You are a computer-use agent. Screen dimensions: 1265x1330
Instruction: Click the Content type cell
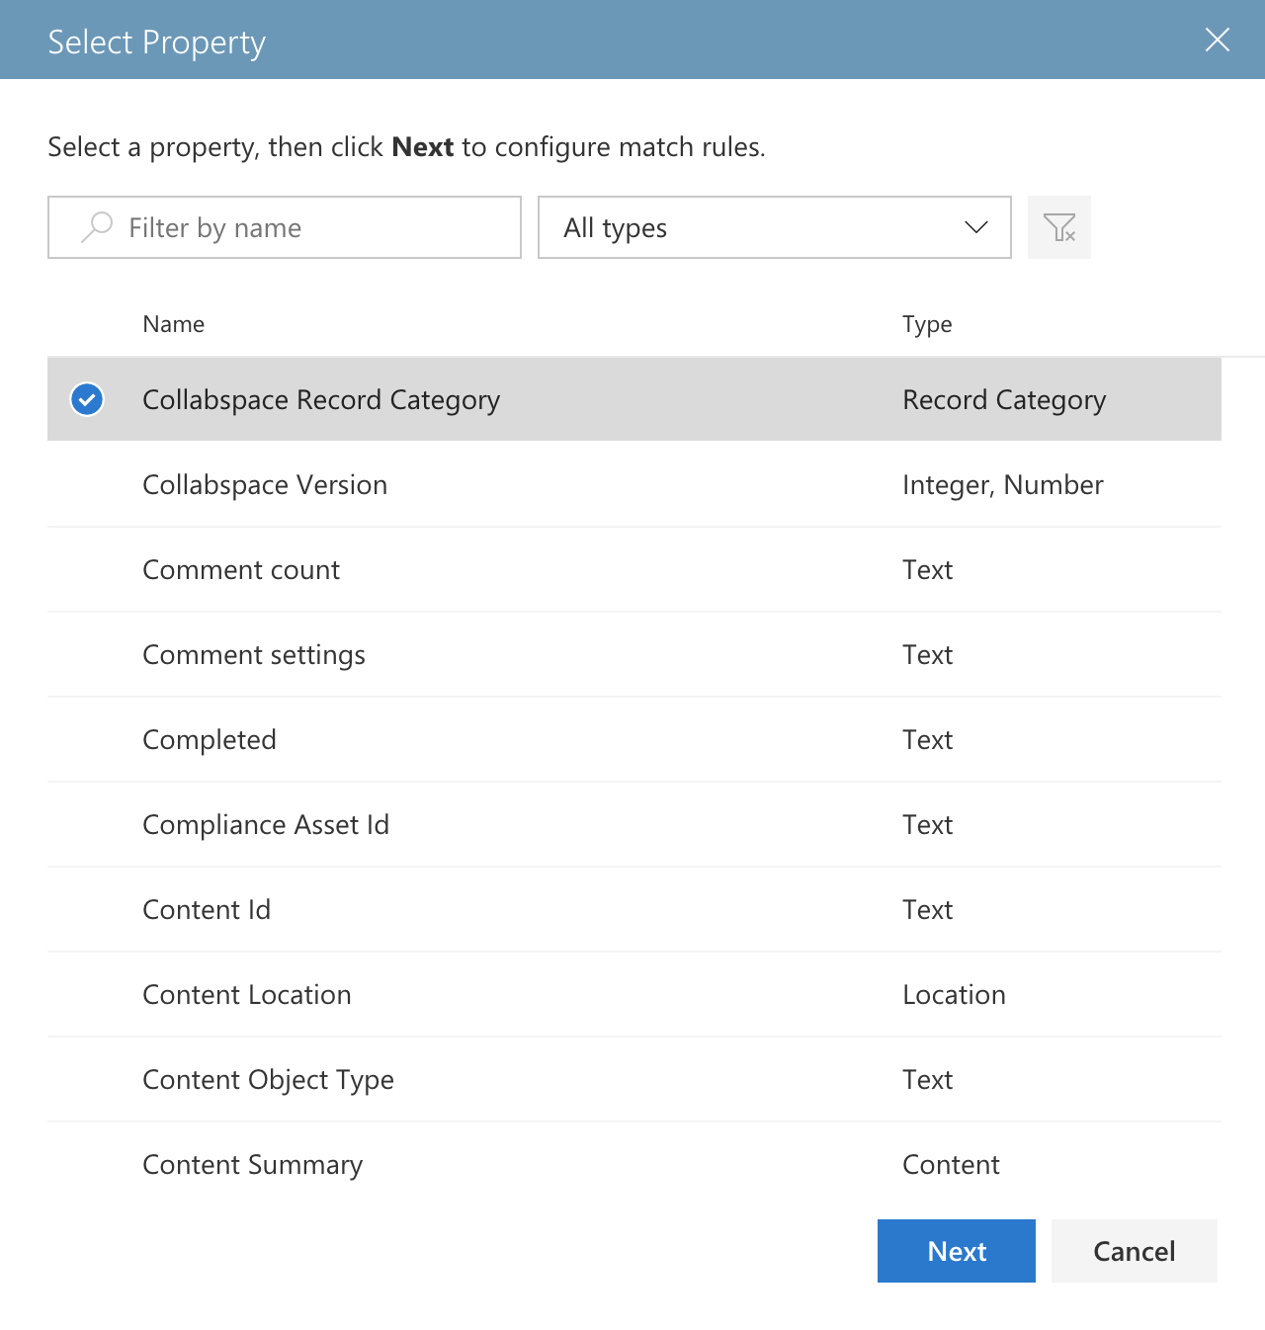click(951, 1164)
